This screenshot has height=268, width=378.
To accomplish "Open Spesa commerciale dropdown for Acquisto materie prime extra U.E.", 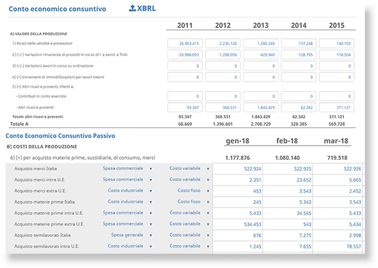I will click(127, 224).
